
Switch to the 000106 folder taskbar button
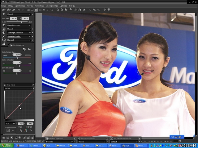point(61,146)
